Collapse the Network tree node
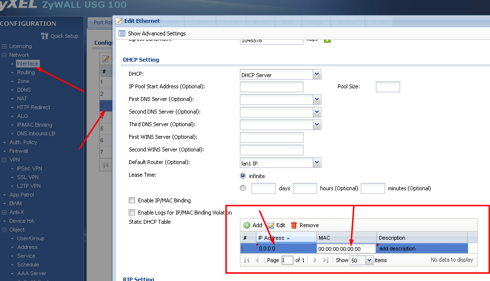This screenshot has width=490, height=281. [4, 55]
